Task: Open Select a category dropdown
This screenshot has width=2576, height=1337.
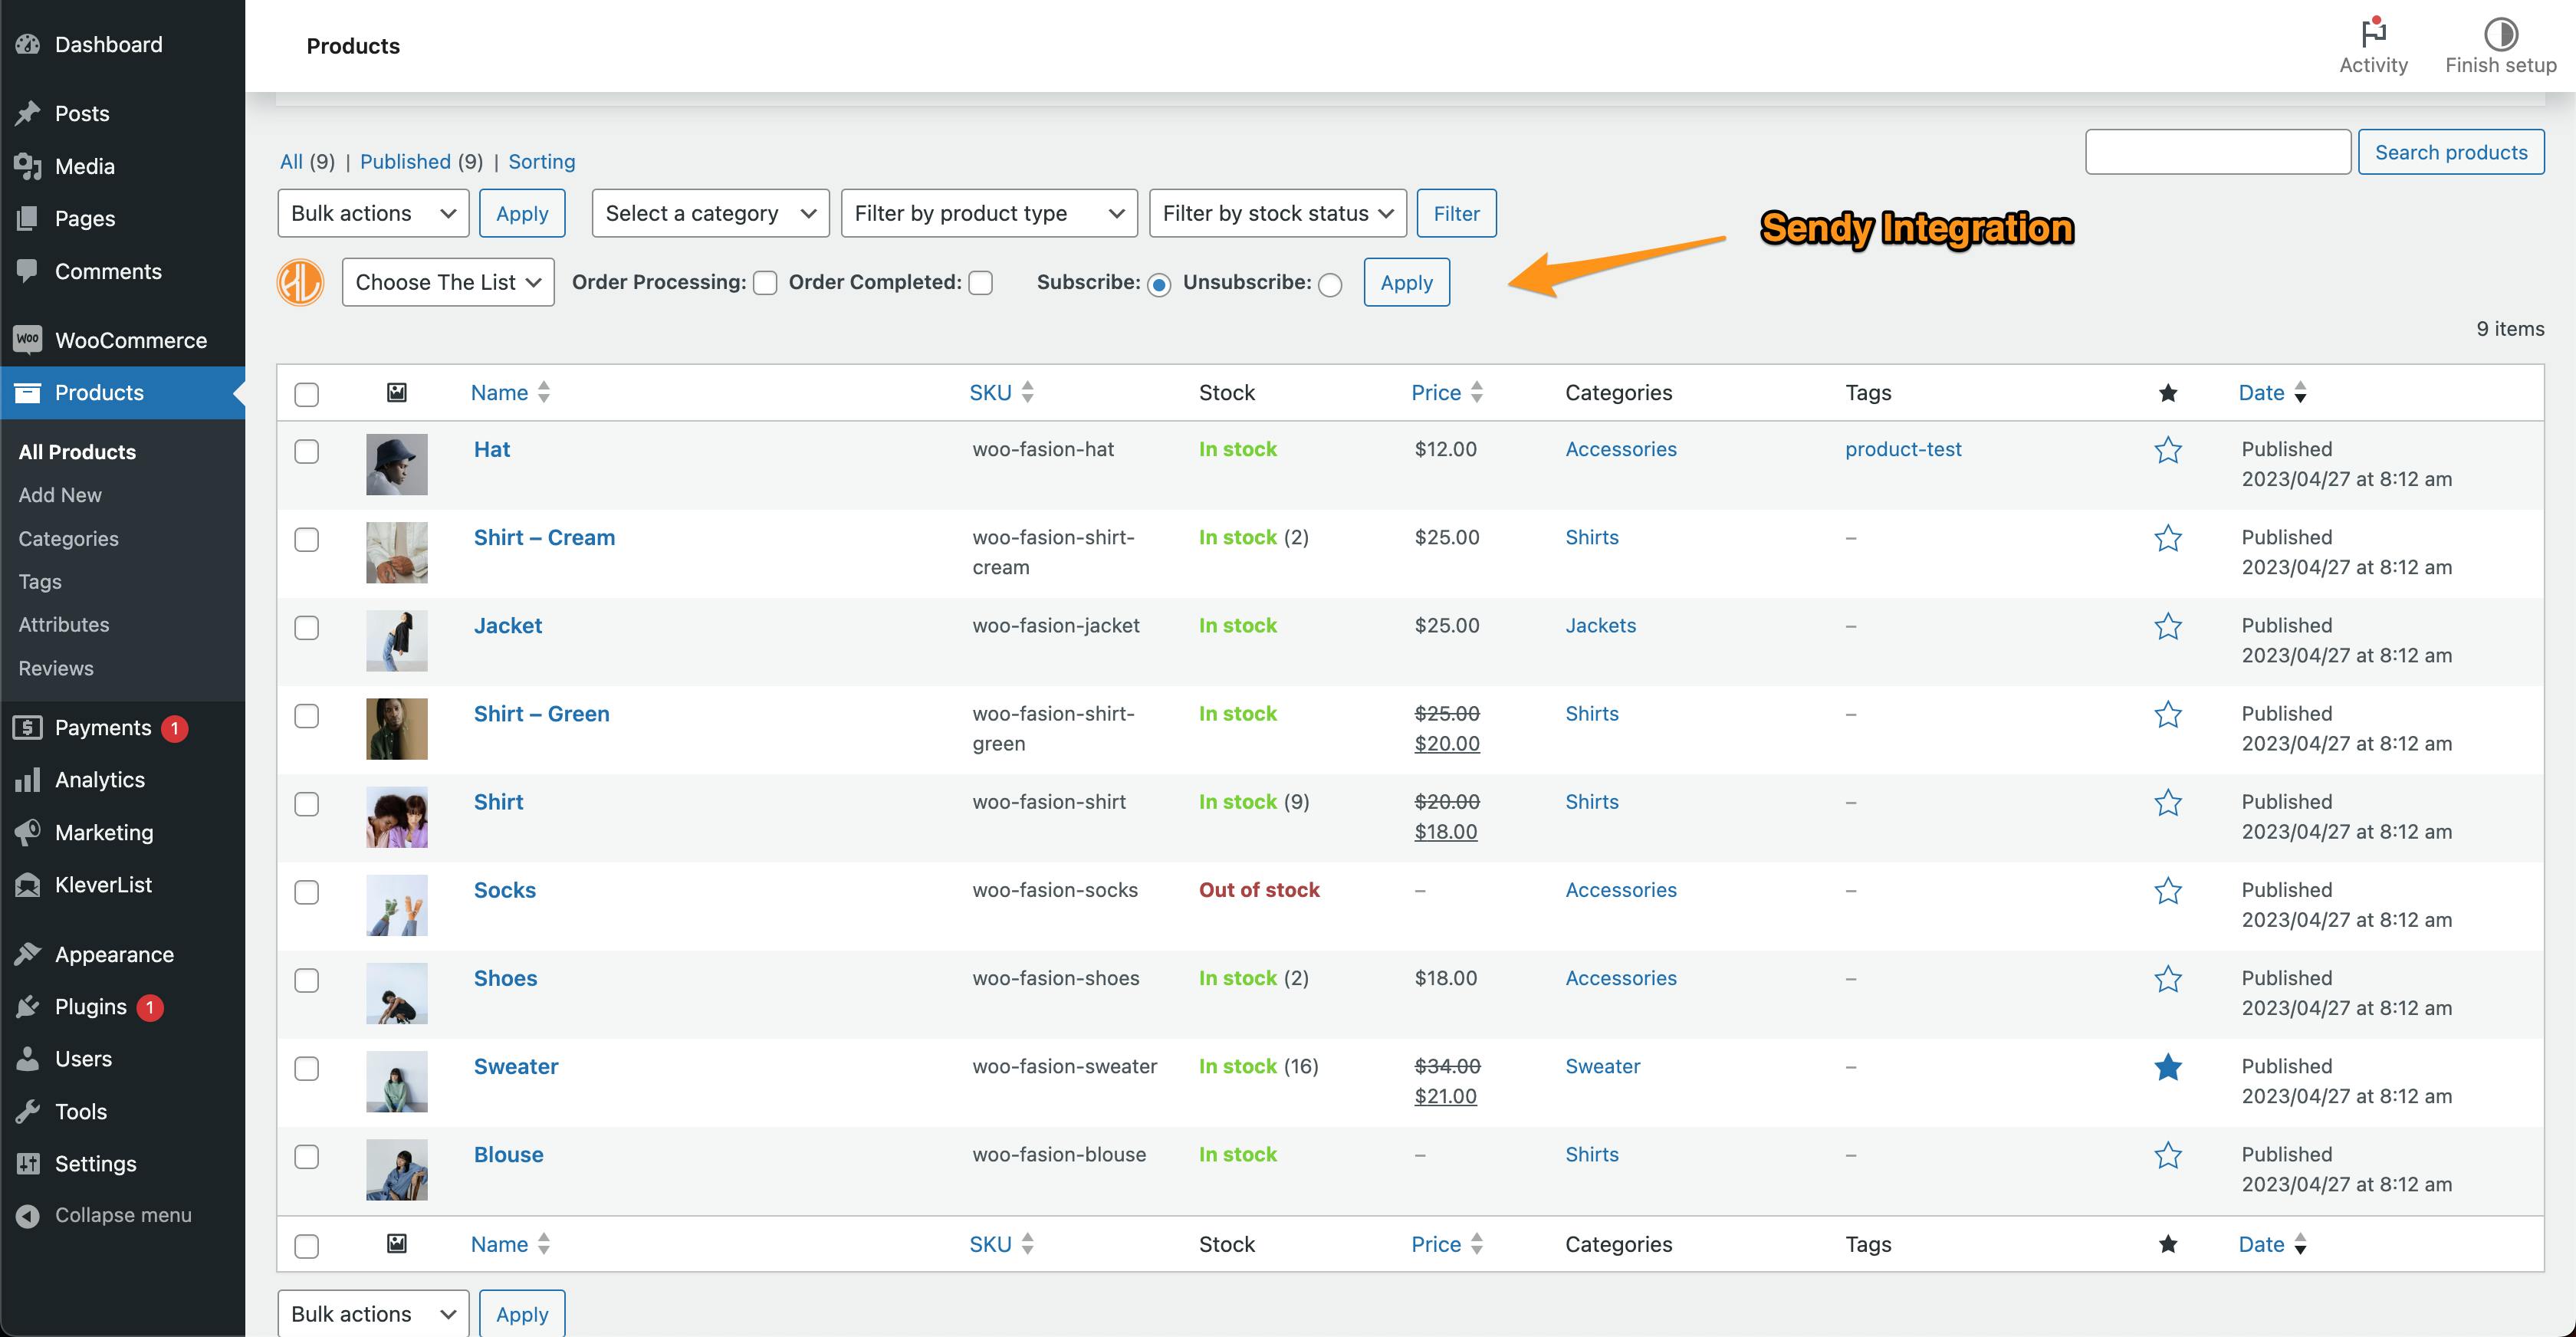Action: (710, 213)
